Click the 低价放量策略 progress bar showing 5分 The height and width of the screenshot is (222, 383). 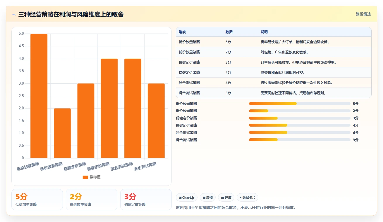[x=300, y=104]
